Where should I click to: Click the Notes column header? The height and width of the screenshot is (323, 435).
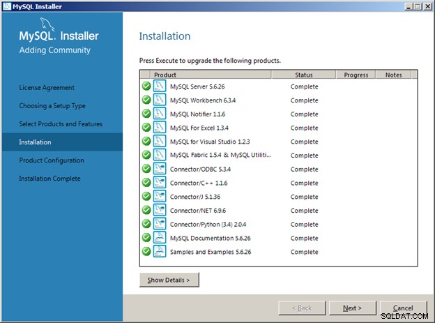(x=393, y=75)
